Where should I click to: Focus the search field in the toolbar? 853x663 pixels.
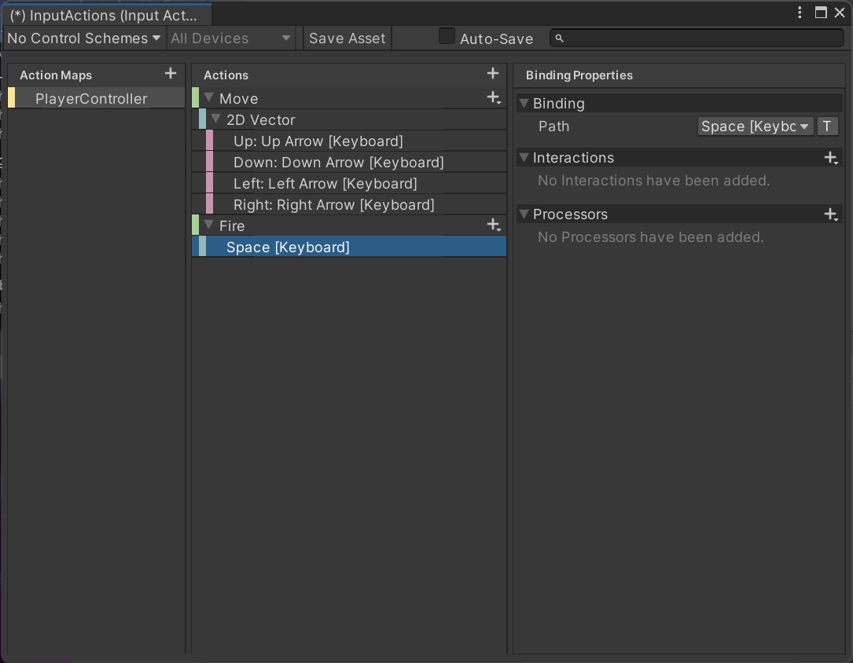point(697,38)
